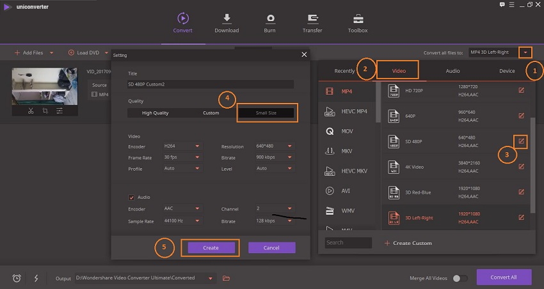Click Convert All button
This screenshot has width=544, height=289.
click(x=504, y=277)
